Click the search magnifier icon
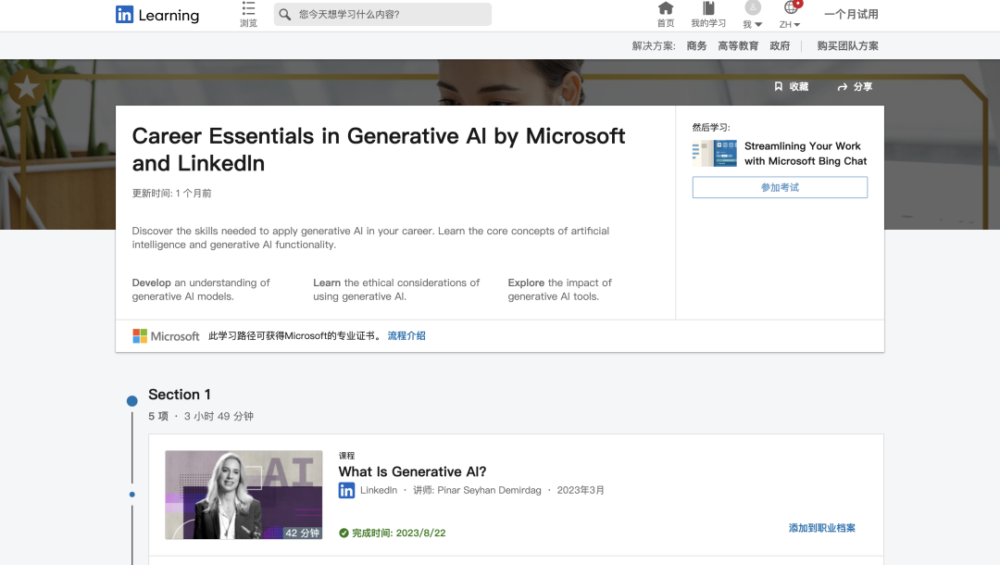Image resolution: width=1000 pixels, height=565 pixels. point(284,14)
